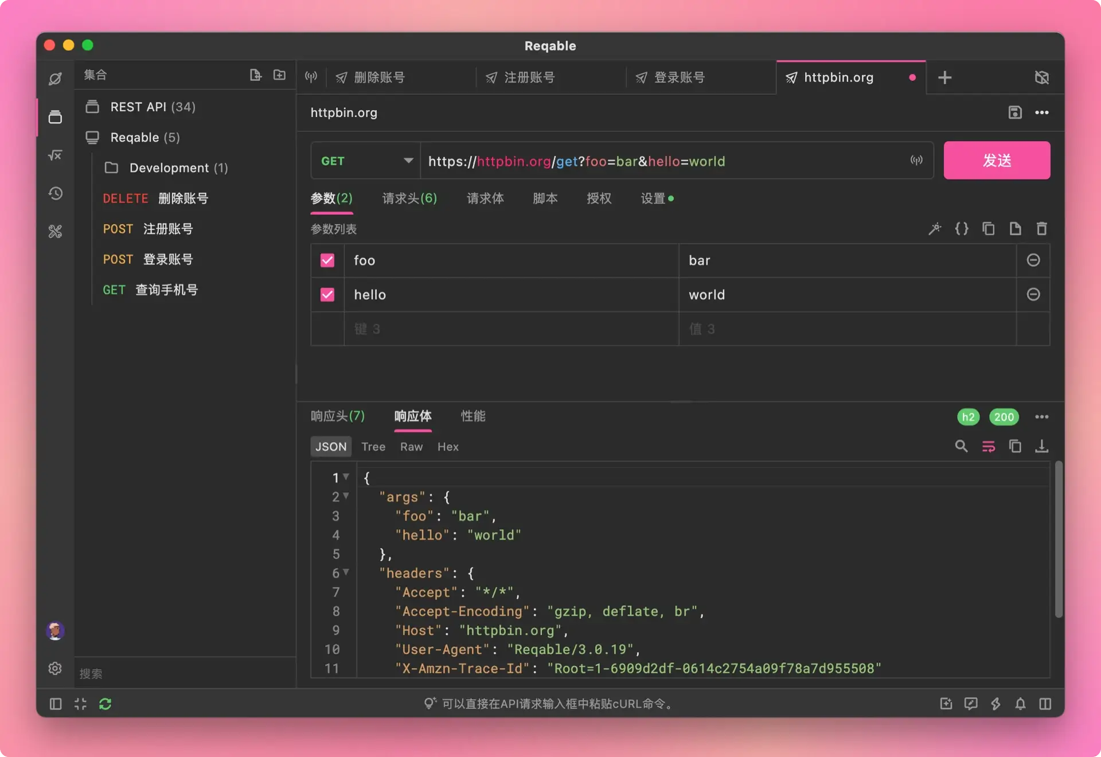Clear all parameters with the trash icon
This screenshot has width=1101, height=757.
click(x=1041, y=228)
